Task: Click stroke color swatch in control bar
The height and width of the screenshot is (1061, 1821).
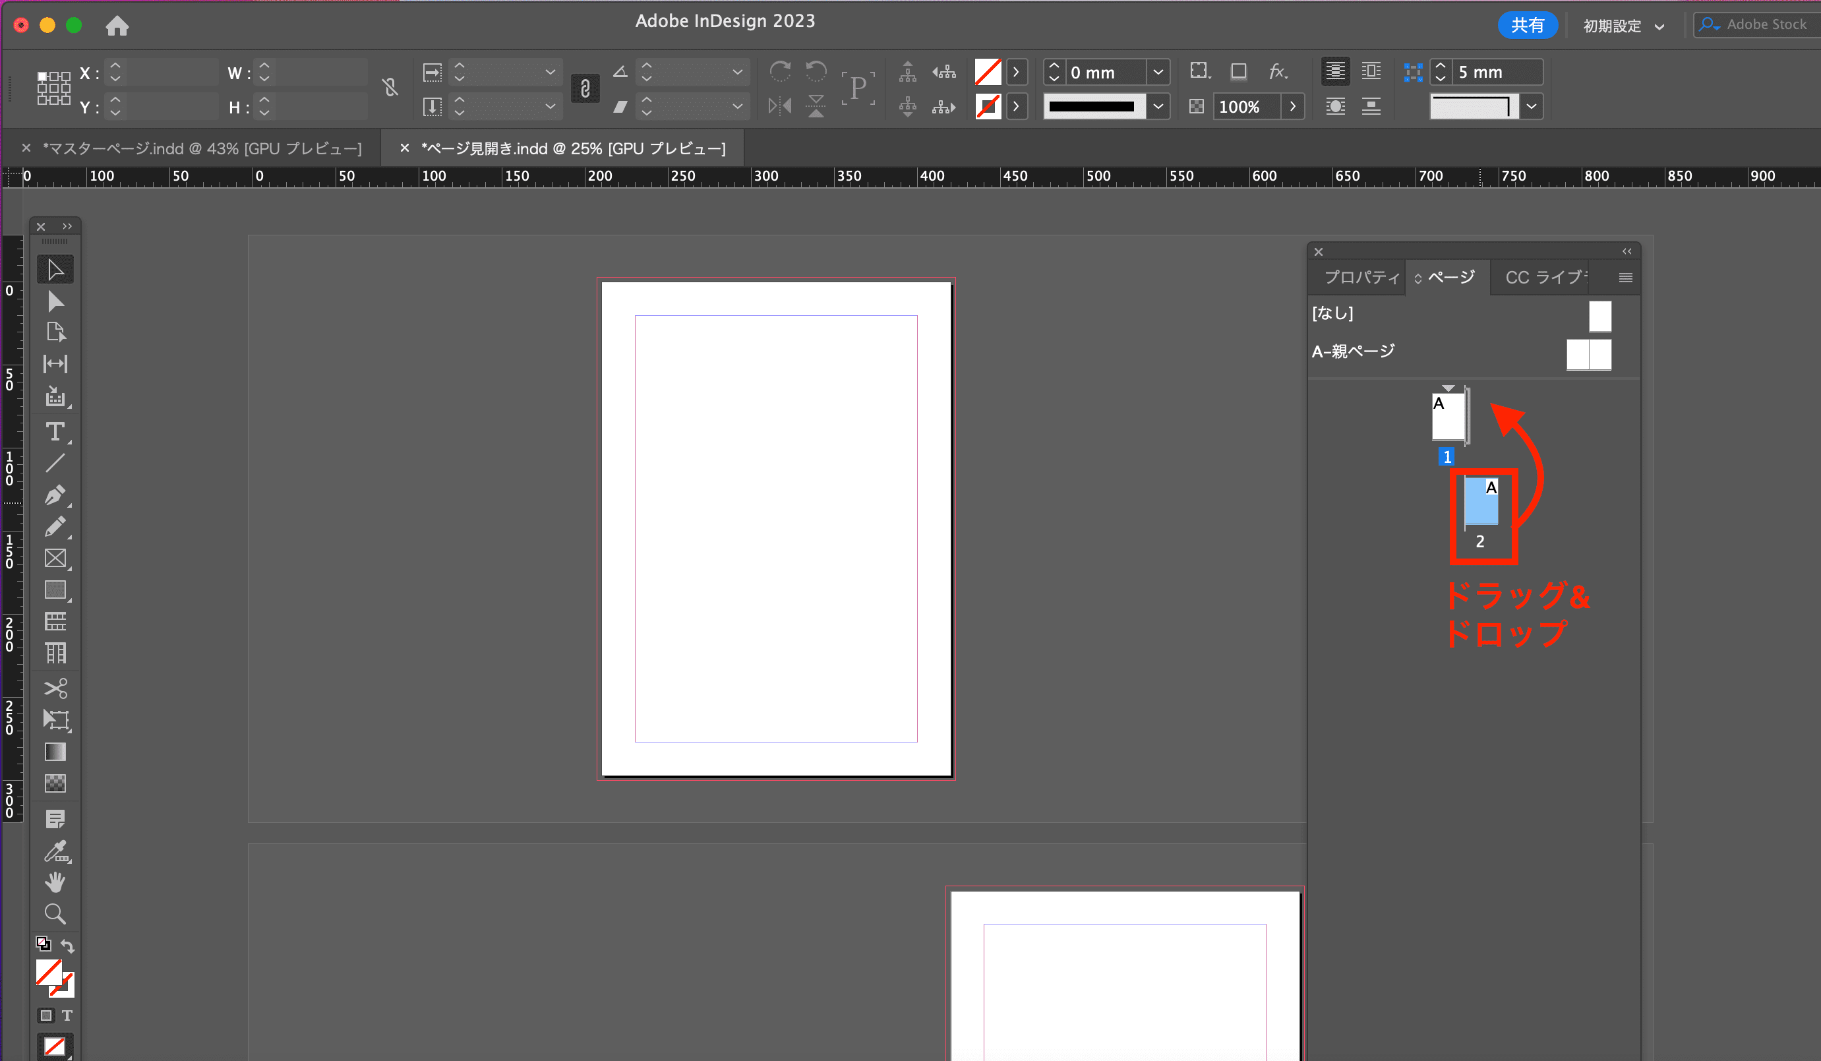Action: tap(988, 107)
